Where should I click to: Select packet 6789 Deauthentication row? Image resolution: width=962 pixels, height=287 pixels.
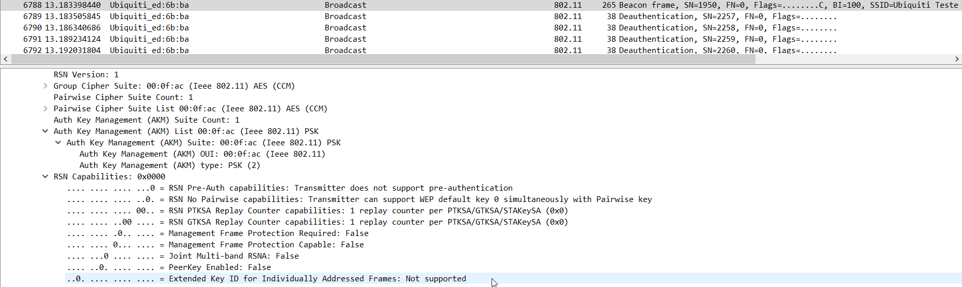(x=481, y=16)
